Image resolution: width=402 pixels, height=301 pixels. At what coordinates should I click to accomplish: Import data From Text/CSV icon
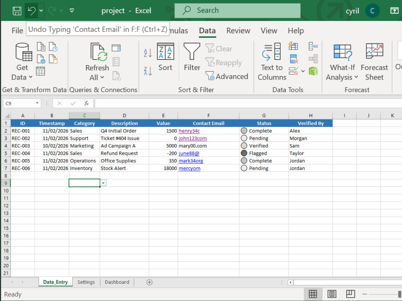point(41,47)
